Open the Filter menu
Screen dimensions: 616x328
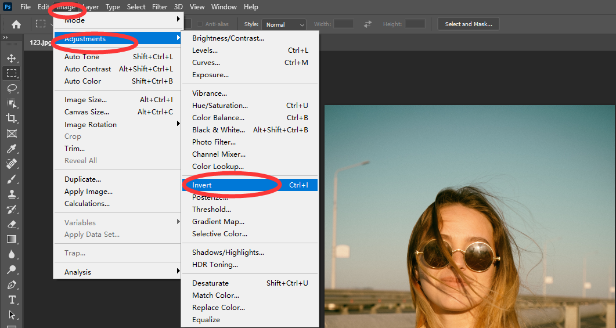tap(160, 7)
